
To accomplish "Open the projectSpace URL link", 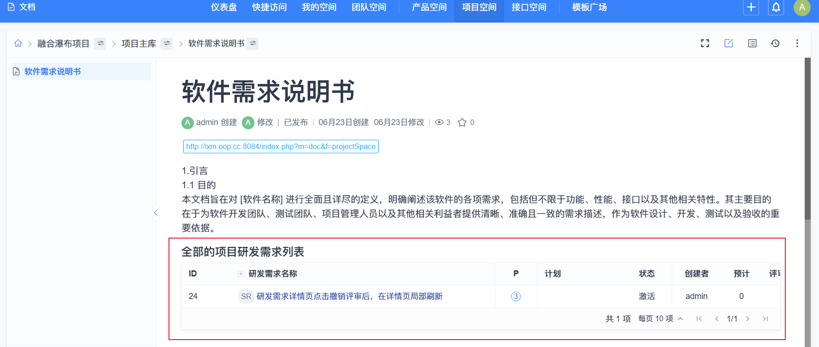I will (281, 147).
